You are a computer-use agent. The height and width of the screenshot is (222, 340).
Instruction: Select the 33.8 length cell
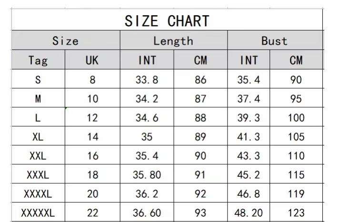pos(147,80)
